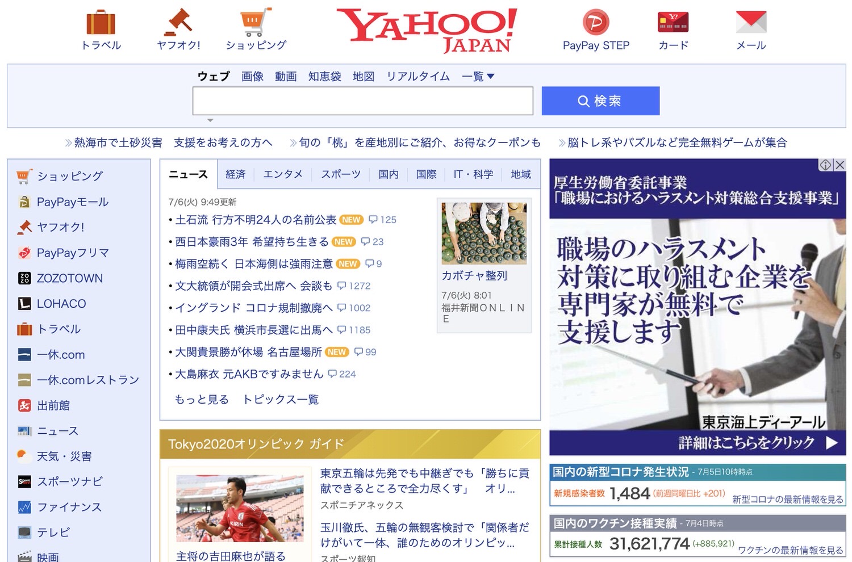
Task: Open the ヤフオク! gavel icon in header
Action: click(178, 22)
